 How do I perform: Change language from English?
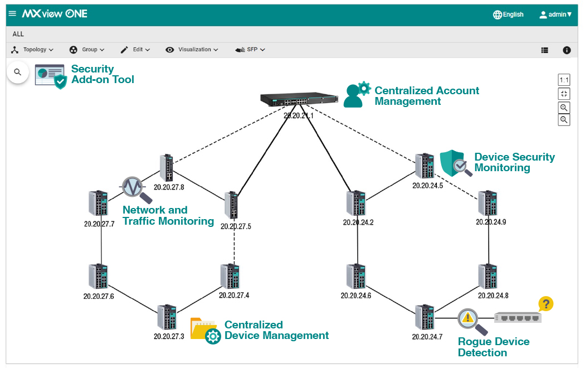508,14
